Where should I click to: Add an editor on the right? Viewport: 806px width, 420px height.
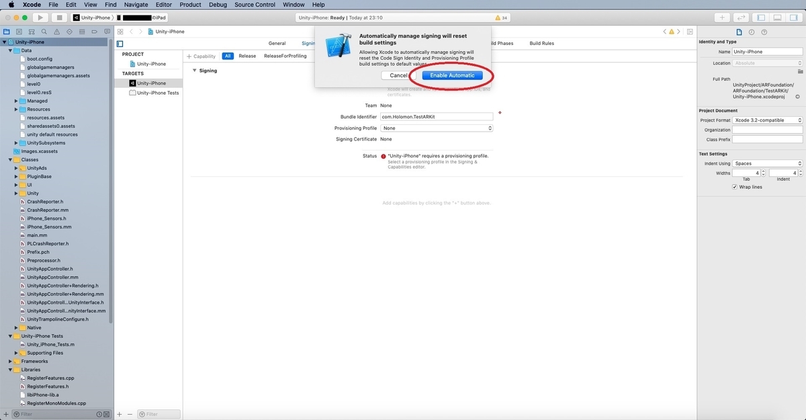point(690,32)
